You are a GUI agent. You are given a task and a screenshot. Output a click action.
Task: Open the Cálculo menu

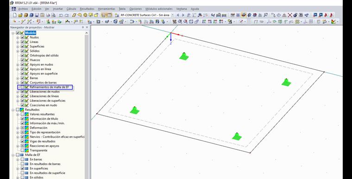pyautogui.click(x=71, y=9)
